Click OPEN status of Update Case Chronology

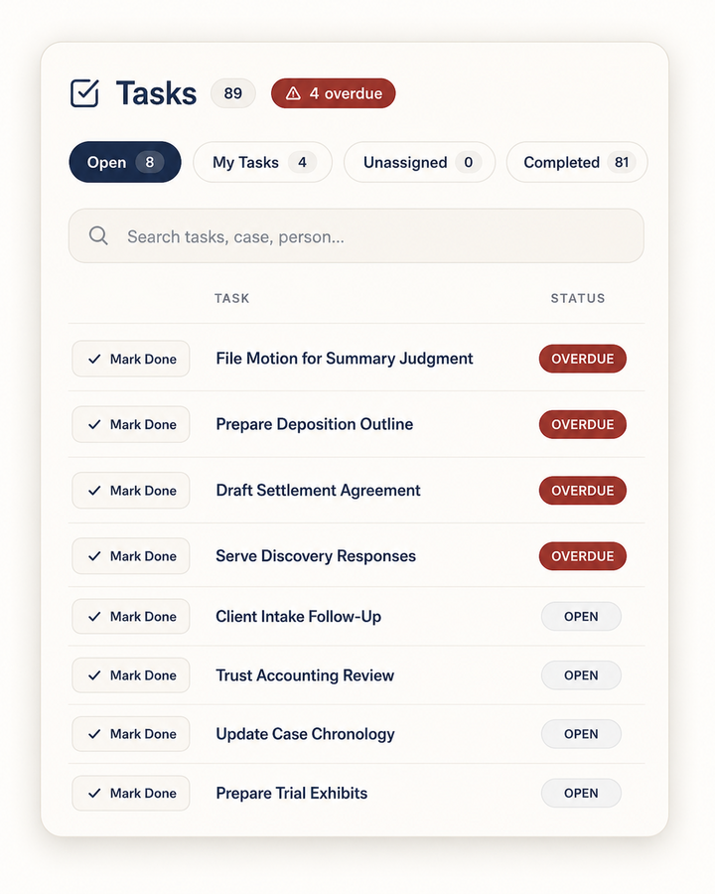(581, 734)
